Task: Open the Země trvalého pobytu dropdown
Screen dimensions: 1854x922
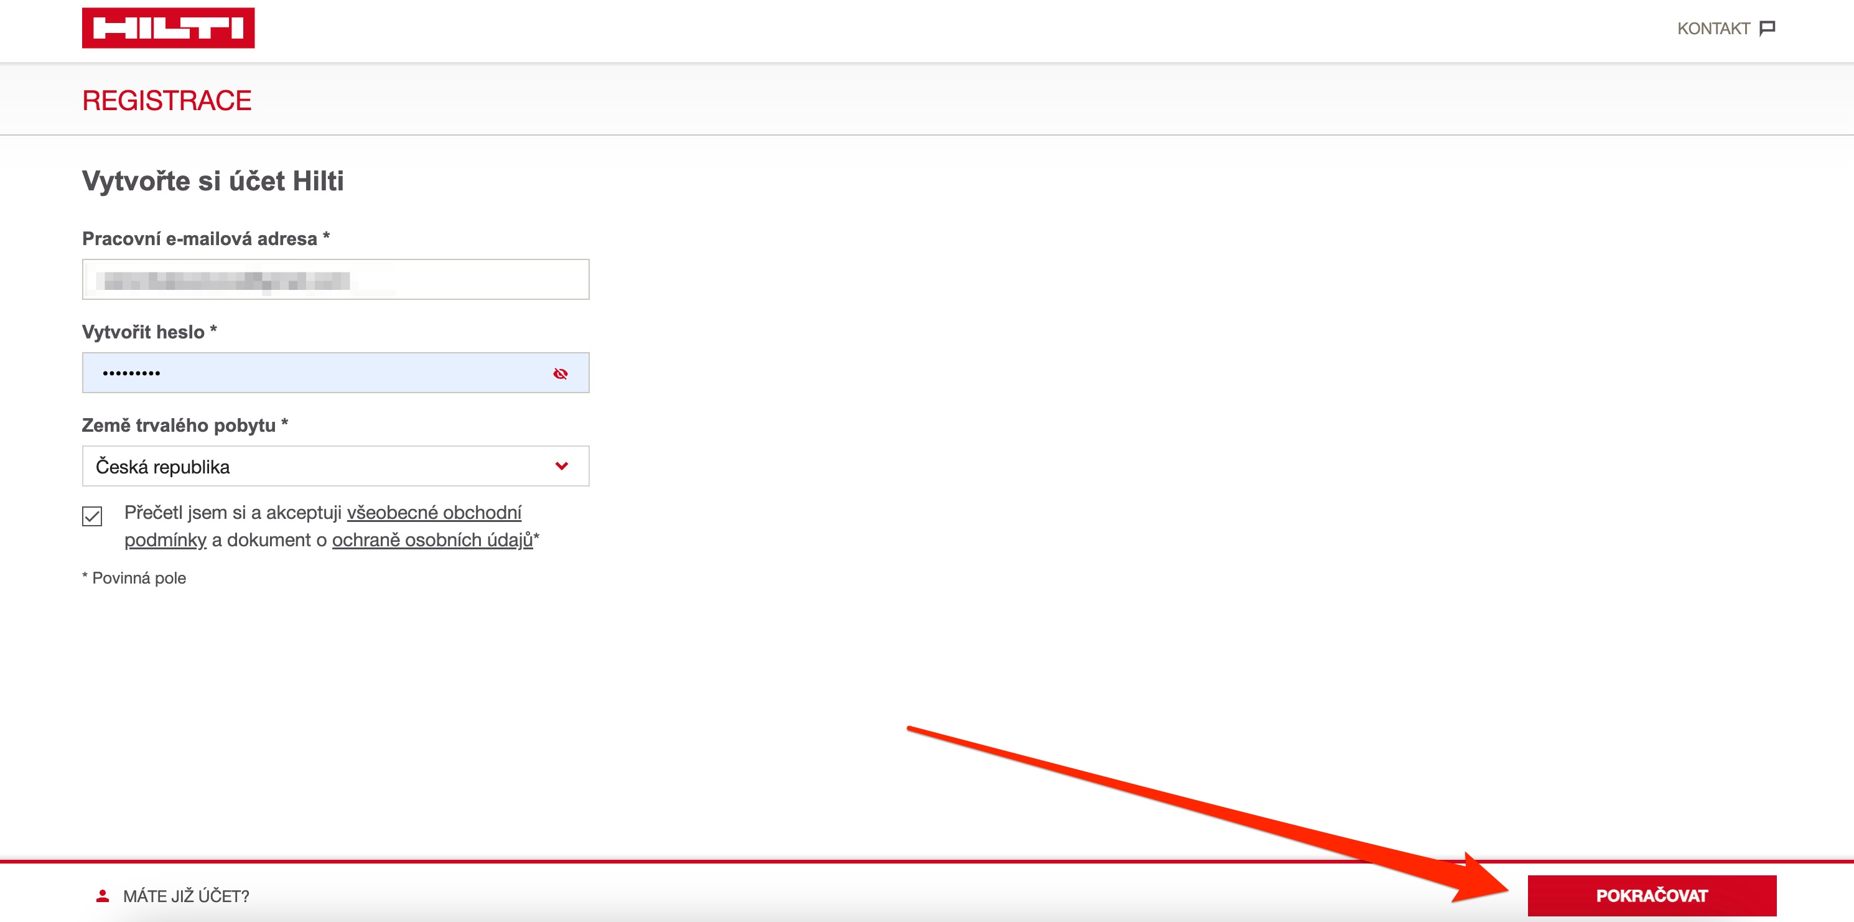Action: 335,466
